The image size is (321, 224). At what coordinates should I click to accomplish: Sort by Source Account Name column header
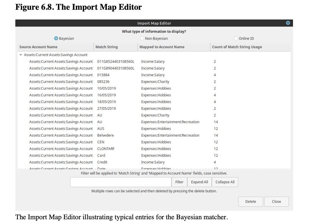click(x=38, y=47)
